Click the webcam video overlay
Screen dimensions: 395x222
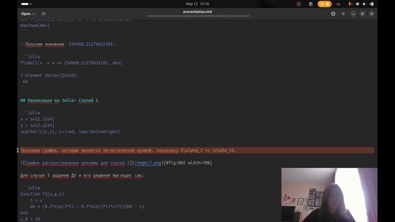click(329, 195)
